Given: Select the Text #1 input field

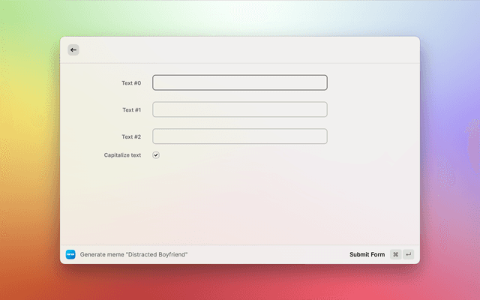Looking at the screenshot, I should 239,109.
